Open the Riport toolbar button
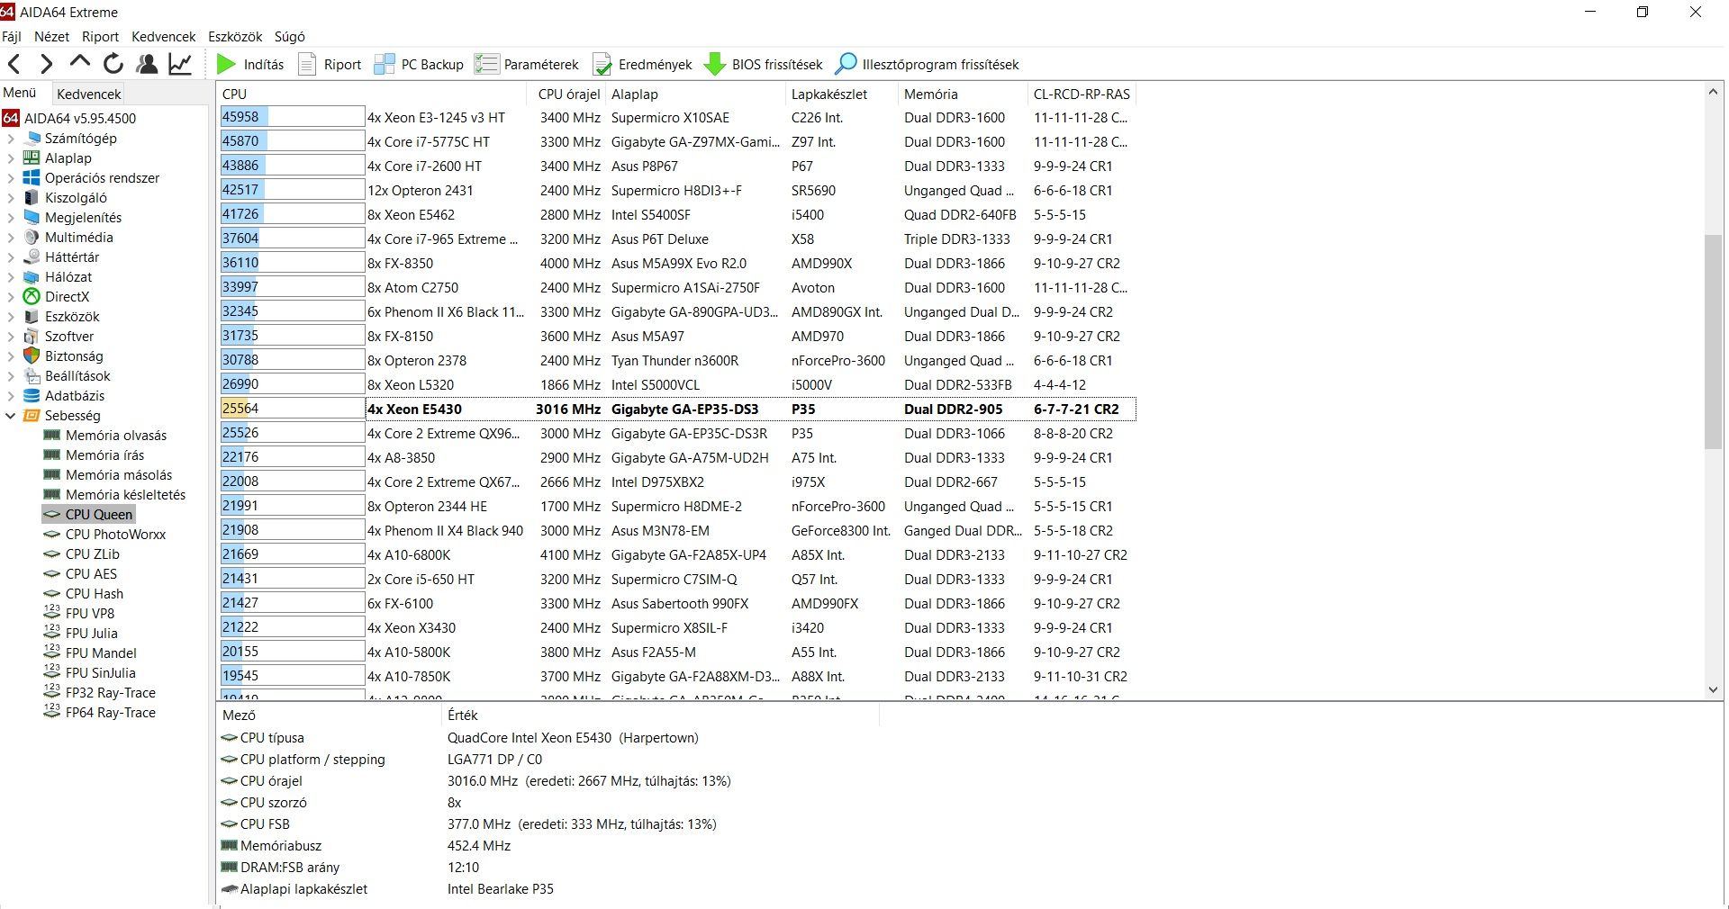 point(330,64)
